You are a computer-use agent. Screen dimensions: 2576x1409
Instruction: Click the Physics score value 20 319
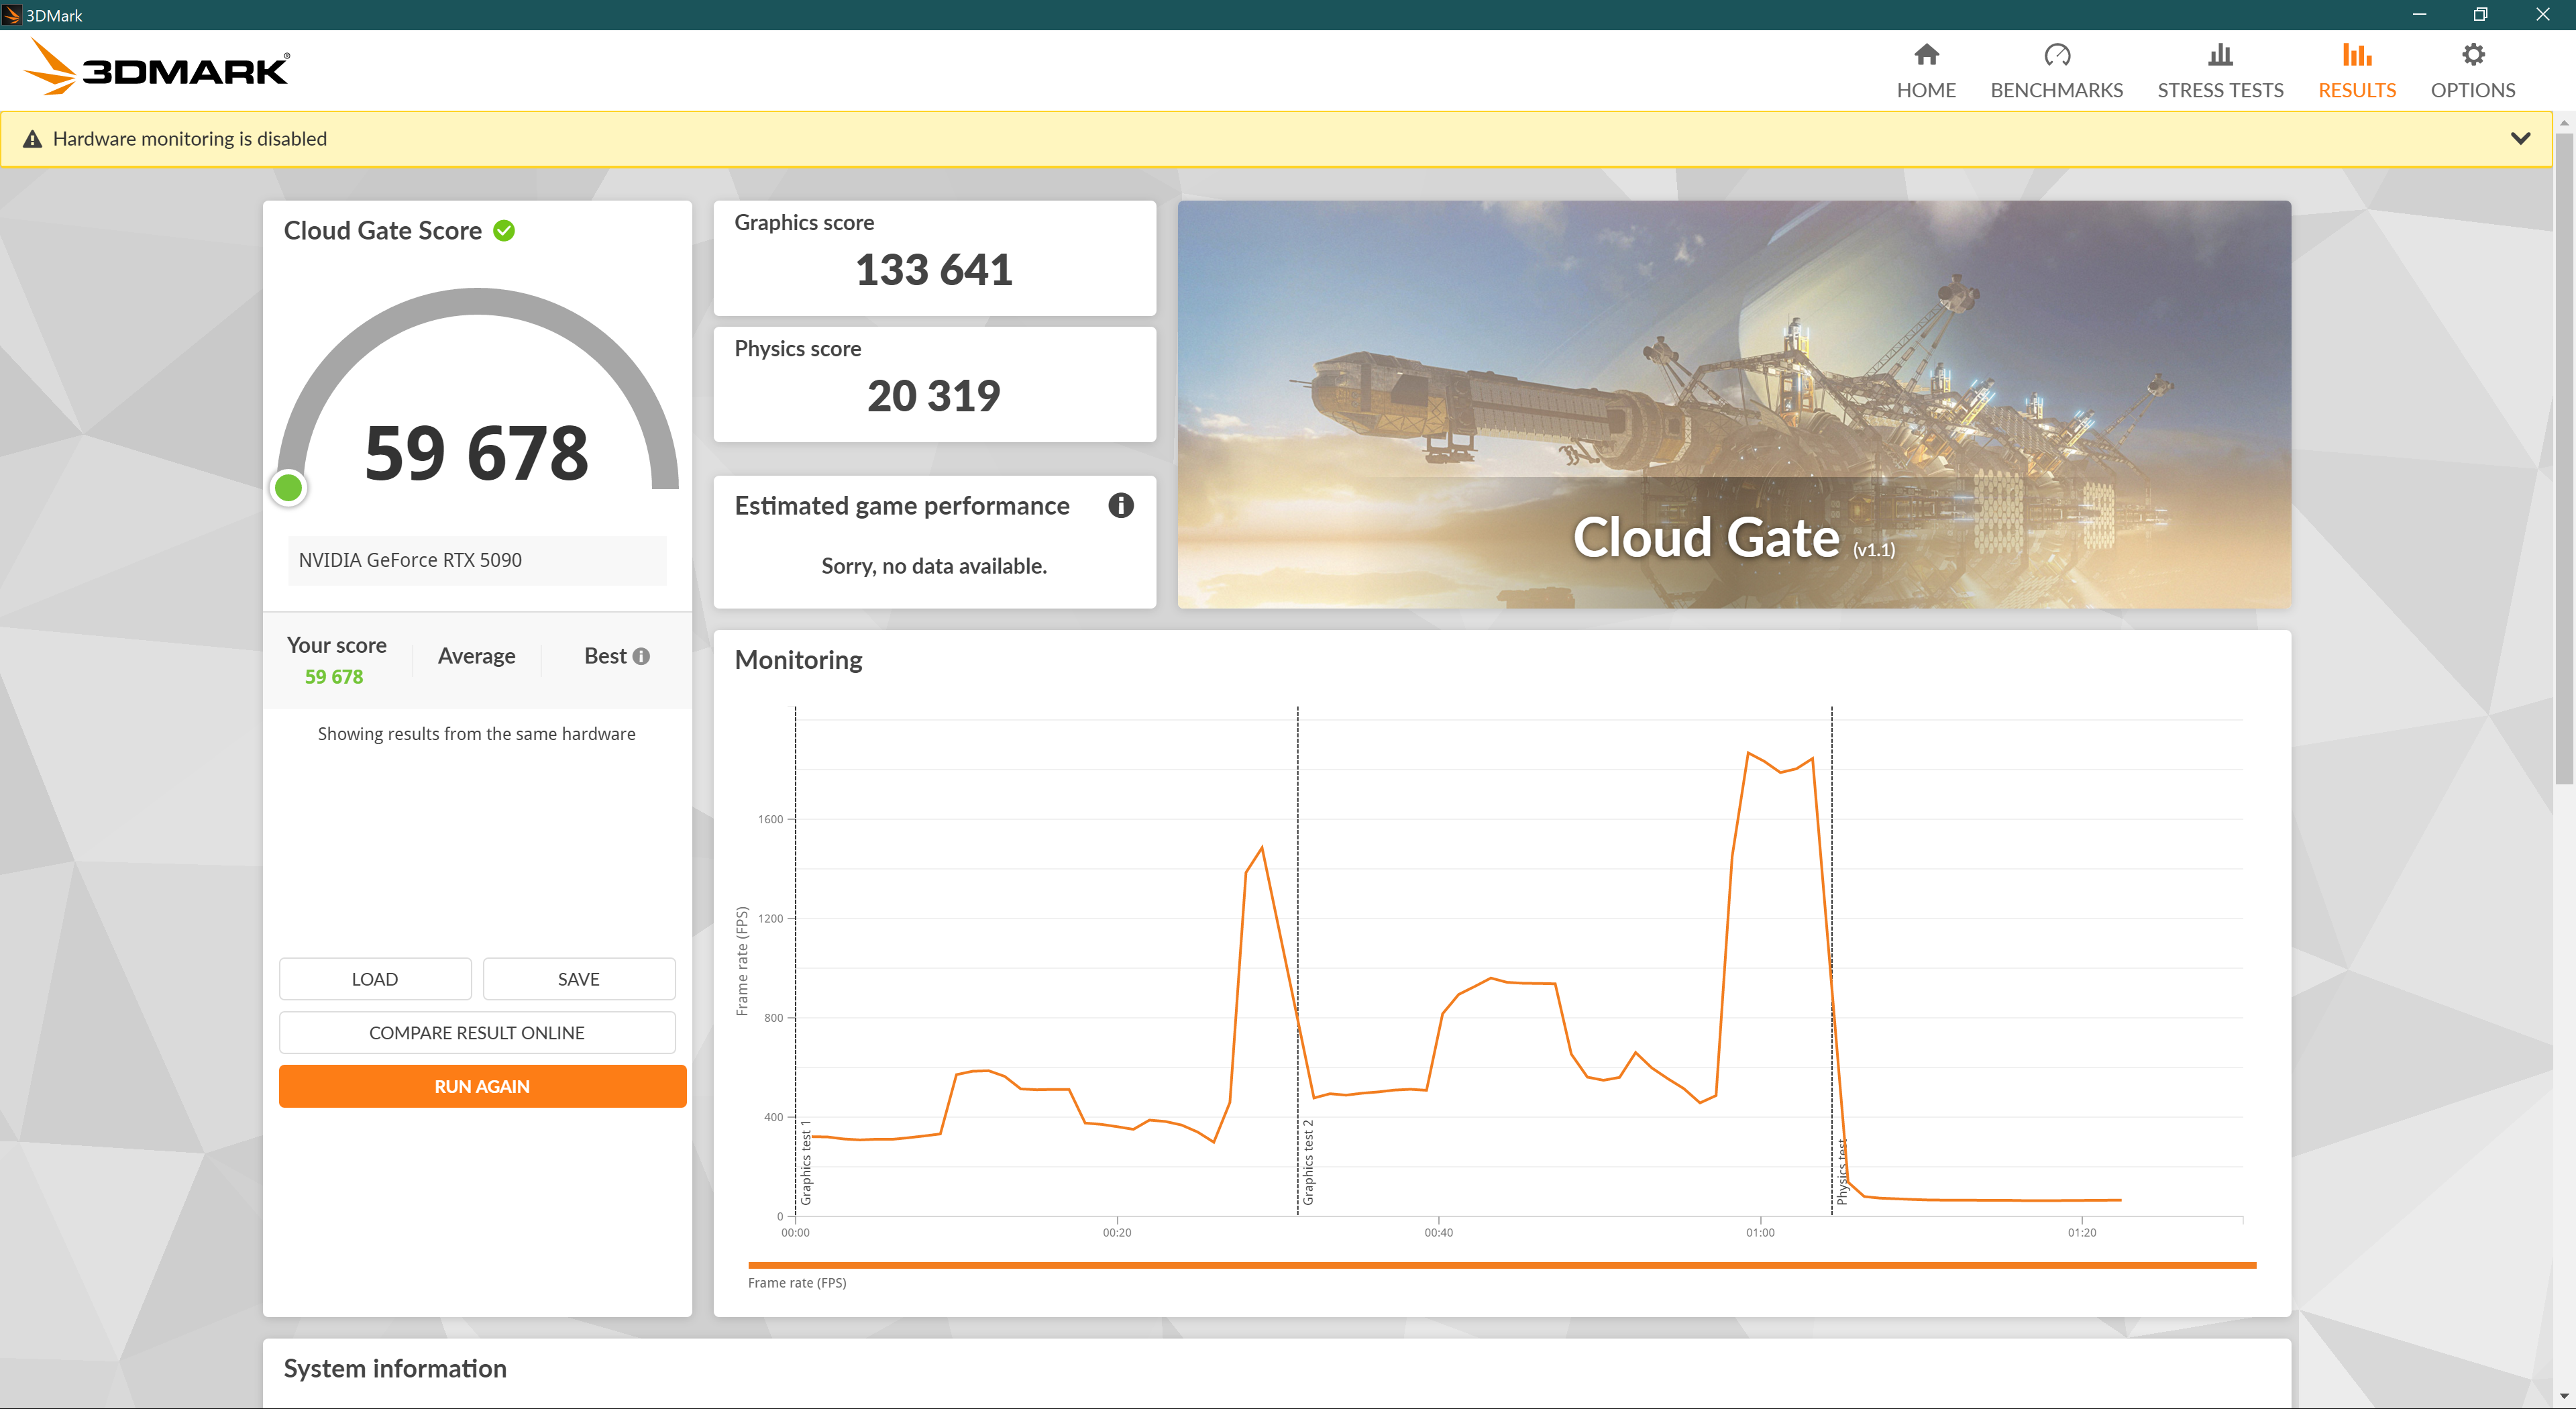pos(934,396)
